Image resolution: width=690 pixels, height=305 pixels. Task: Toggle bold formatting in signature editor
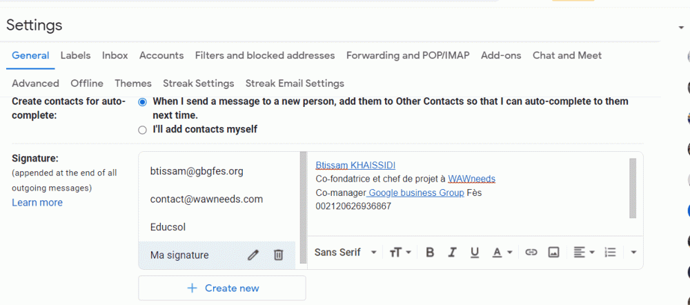430,253
